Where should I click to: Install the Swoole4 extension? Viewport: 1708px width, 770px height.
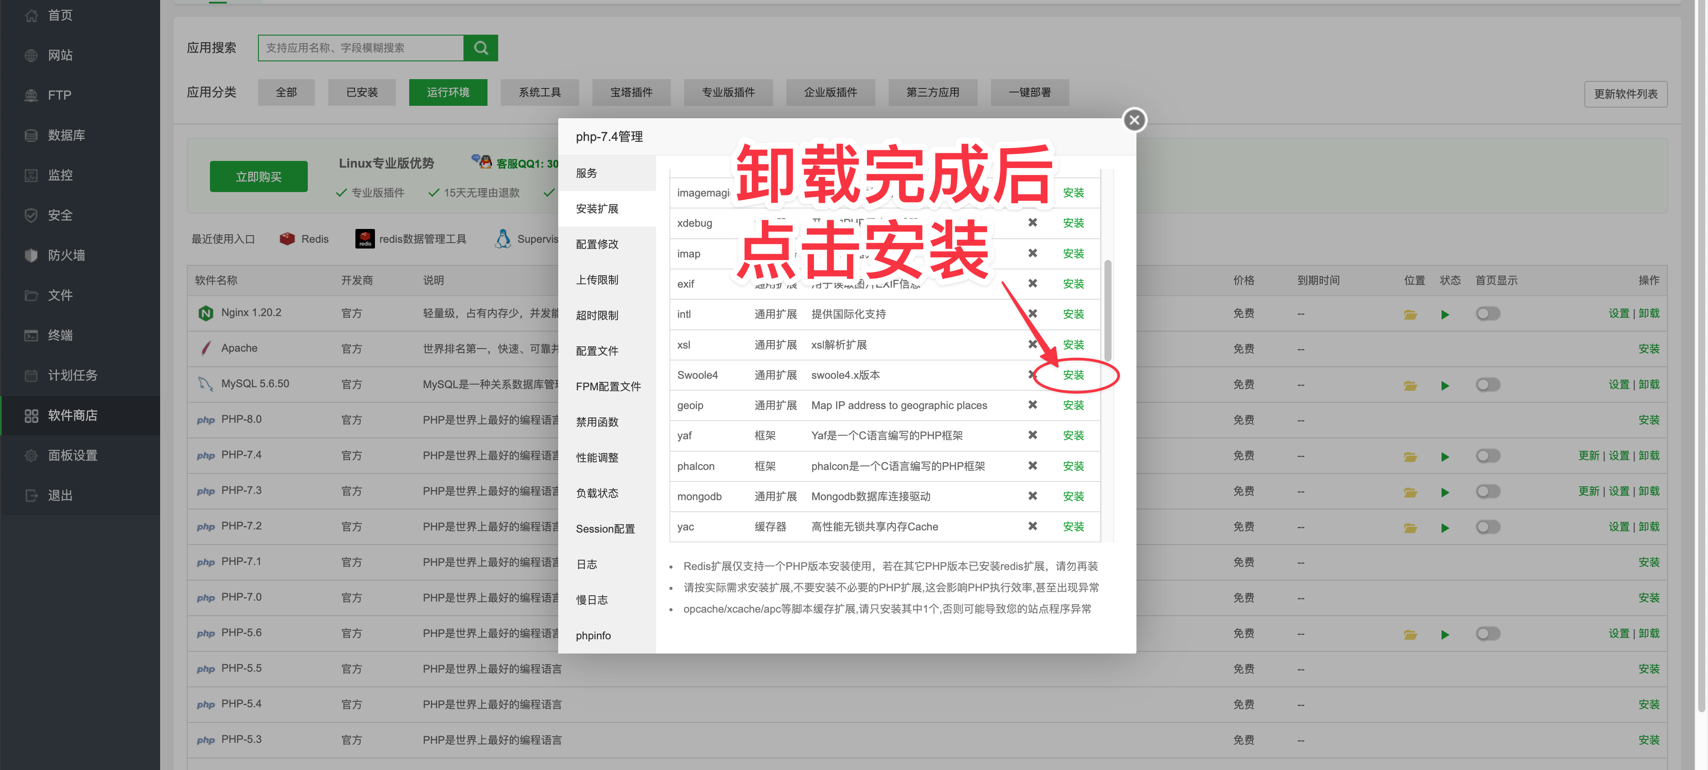(x=1073, y=375)
